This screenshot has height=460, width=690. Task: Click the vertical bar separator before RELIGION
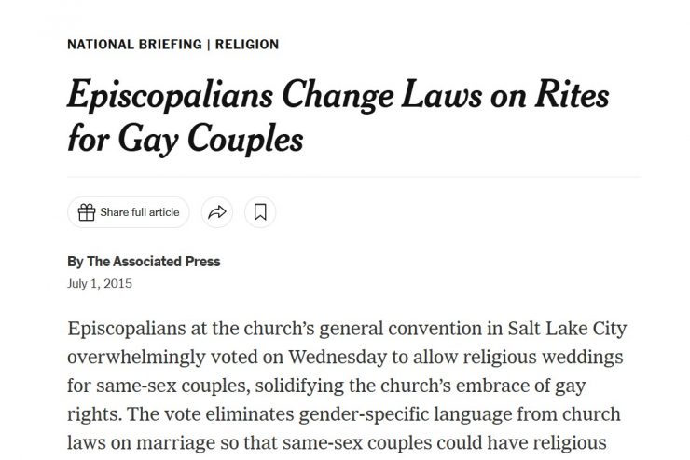coord(209,45)
